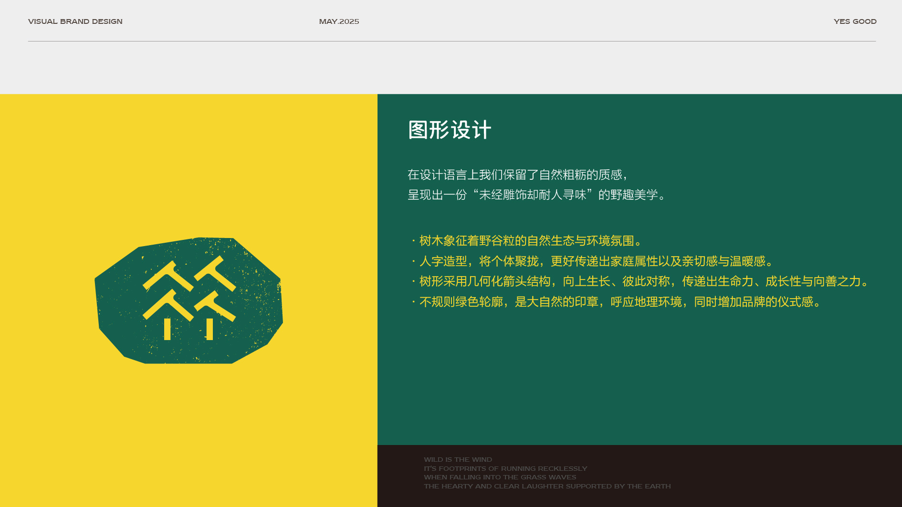Select the 图形设计 heading
This screenshot has height=507, width=902.
pos(450,130)
